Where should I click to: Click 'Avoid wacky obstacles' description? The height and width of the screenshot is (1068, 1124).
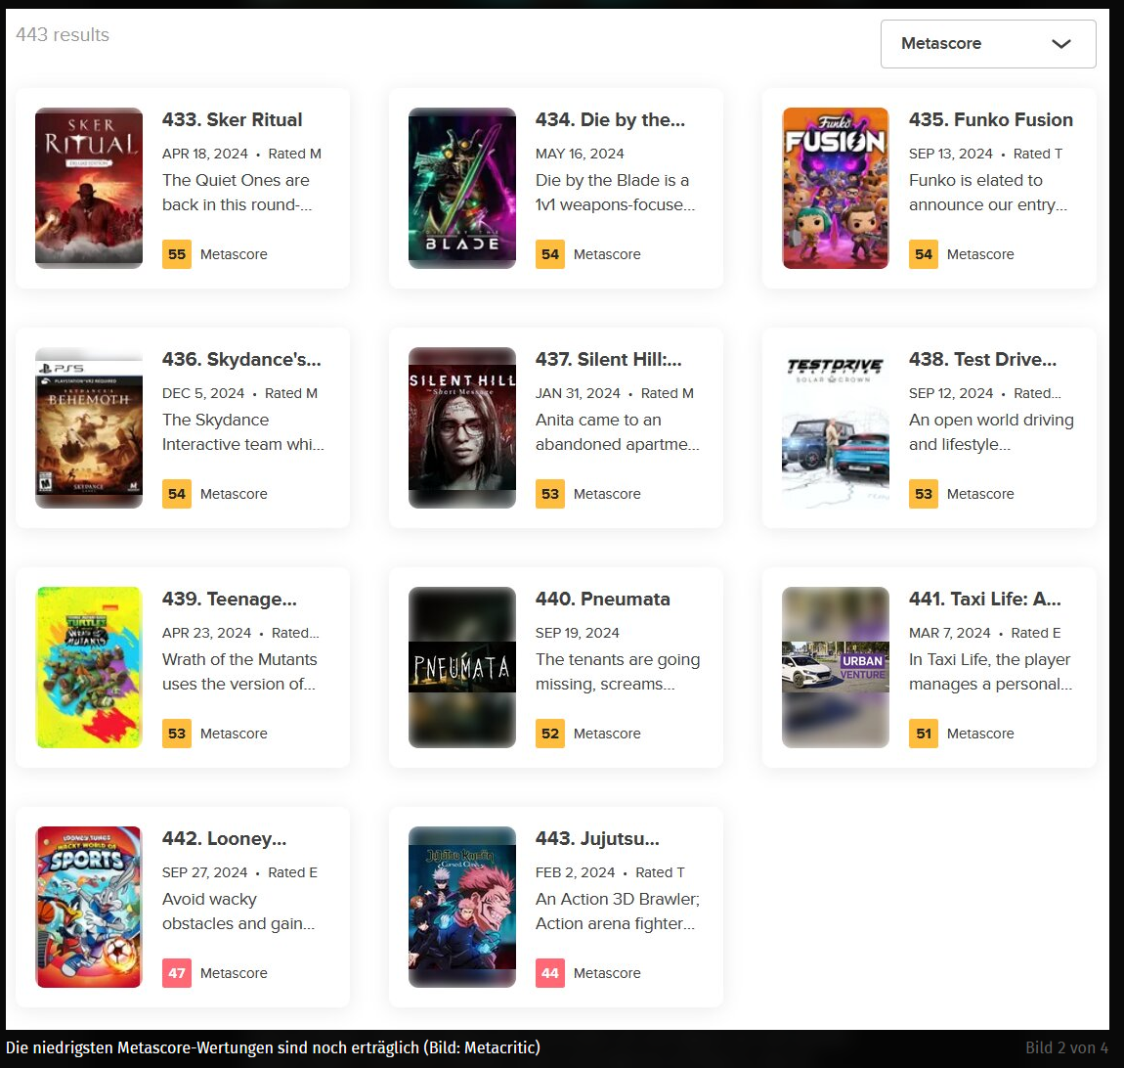238,912
